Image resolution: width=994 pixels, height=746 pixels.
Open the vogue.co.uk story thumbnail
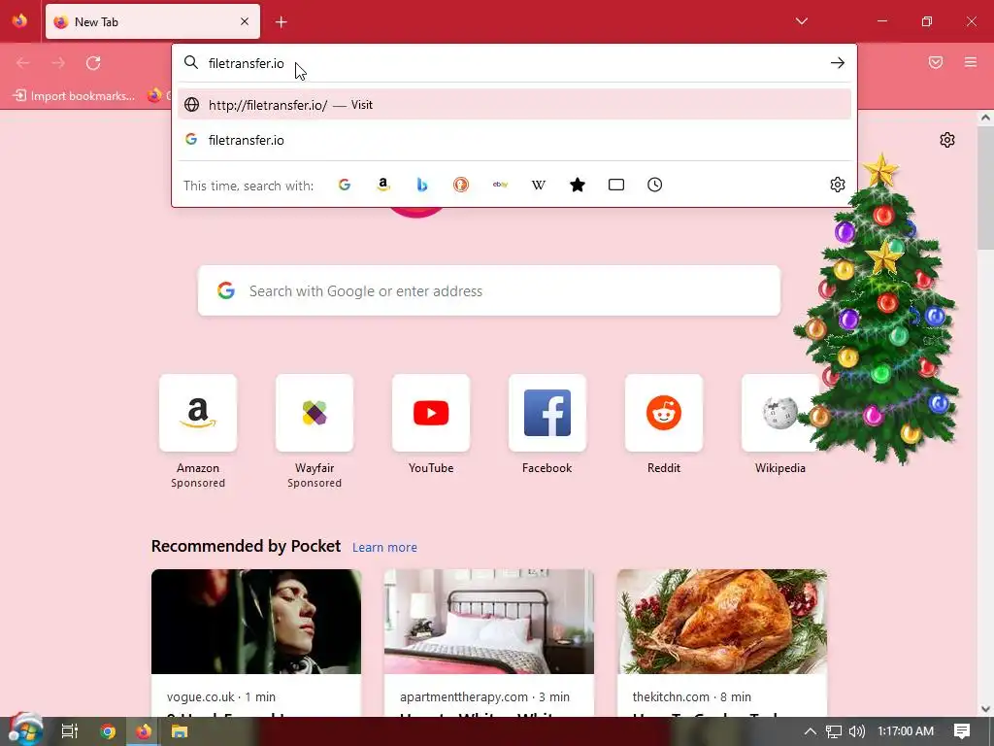pos(256,621)
